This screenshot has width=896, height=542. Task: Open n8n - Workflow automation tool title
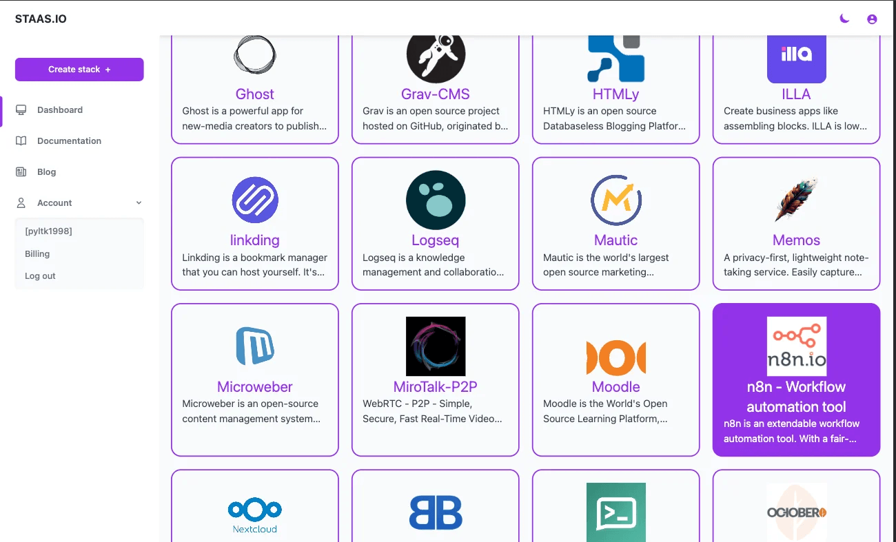click(797, 397)
